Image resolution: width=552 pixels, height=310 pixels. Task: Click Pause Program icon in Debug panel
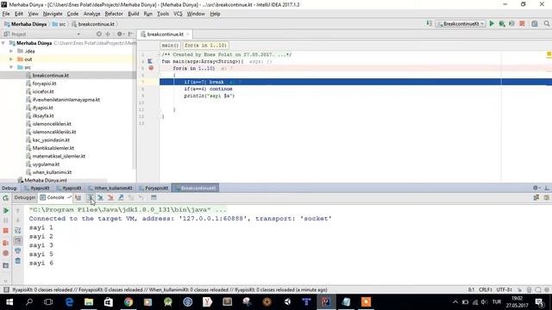6,220
